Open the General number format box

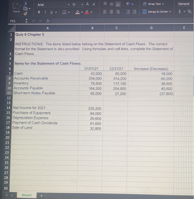[x=184, y=4]
